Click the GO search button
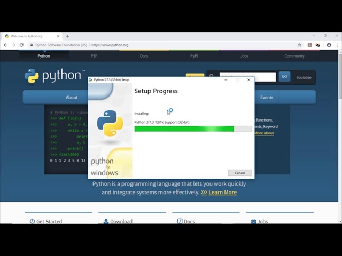Image resolution: width=342 pixels, height=256 pixels. coord(284,77)
